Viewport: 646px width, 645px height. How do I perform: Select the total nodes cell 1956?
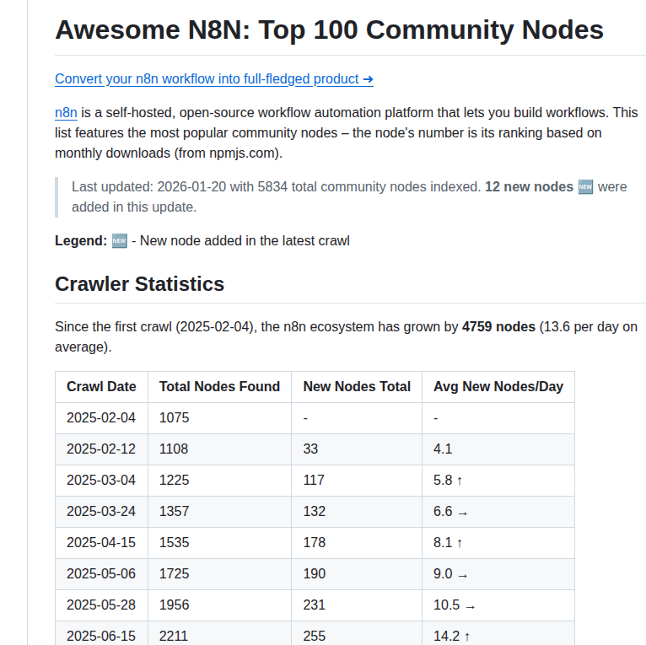219,605
